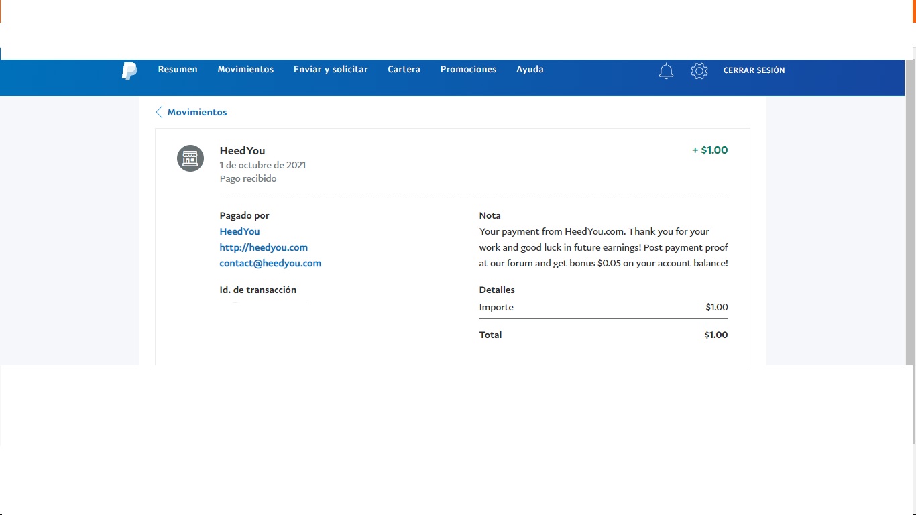Open the Ayuda menu item

tap(530, 69)
